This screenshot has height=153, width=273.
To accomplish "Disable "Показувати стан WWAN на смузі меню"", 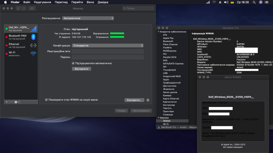I will coord(46,100).
